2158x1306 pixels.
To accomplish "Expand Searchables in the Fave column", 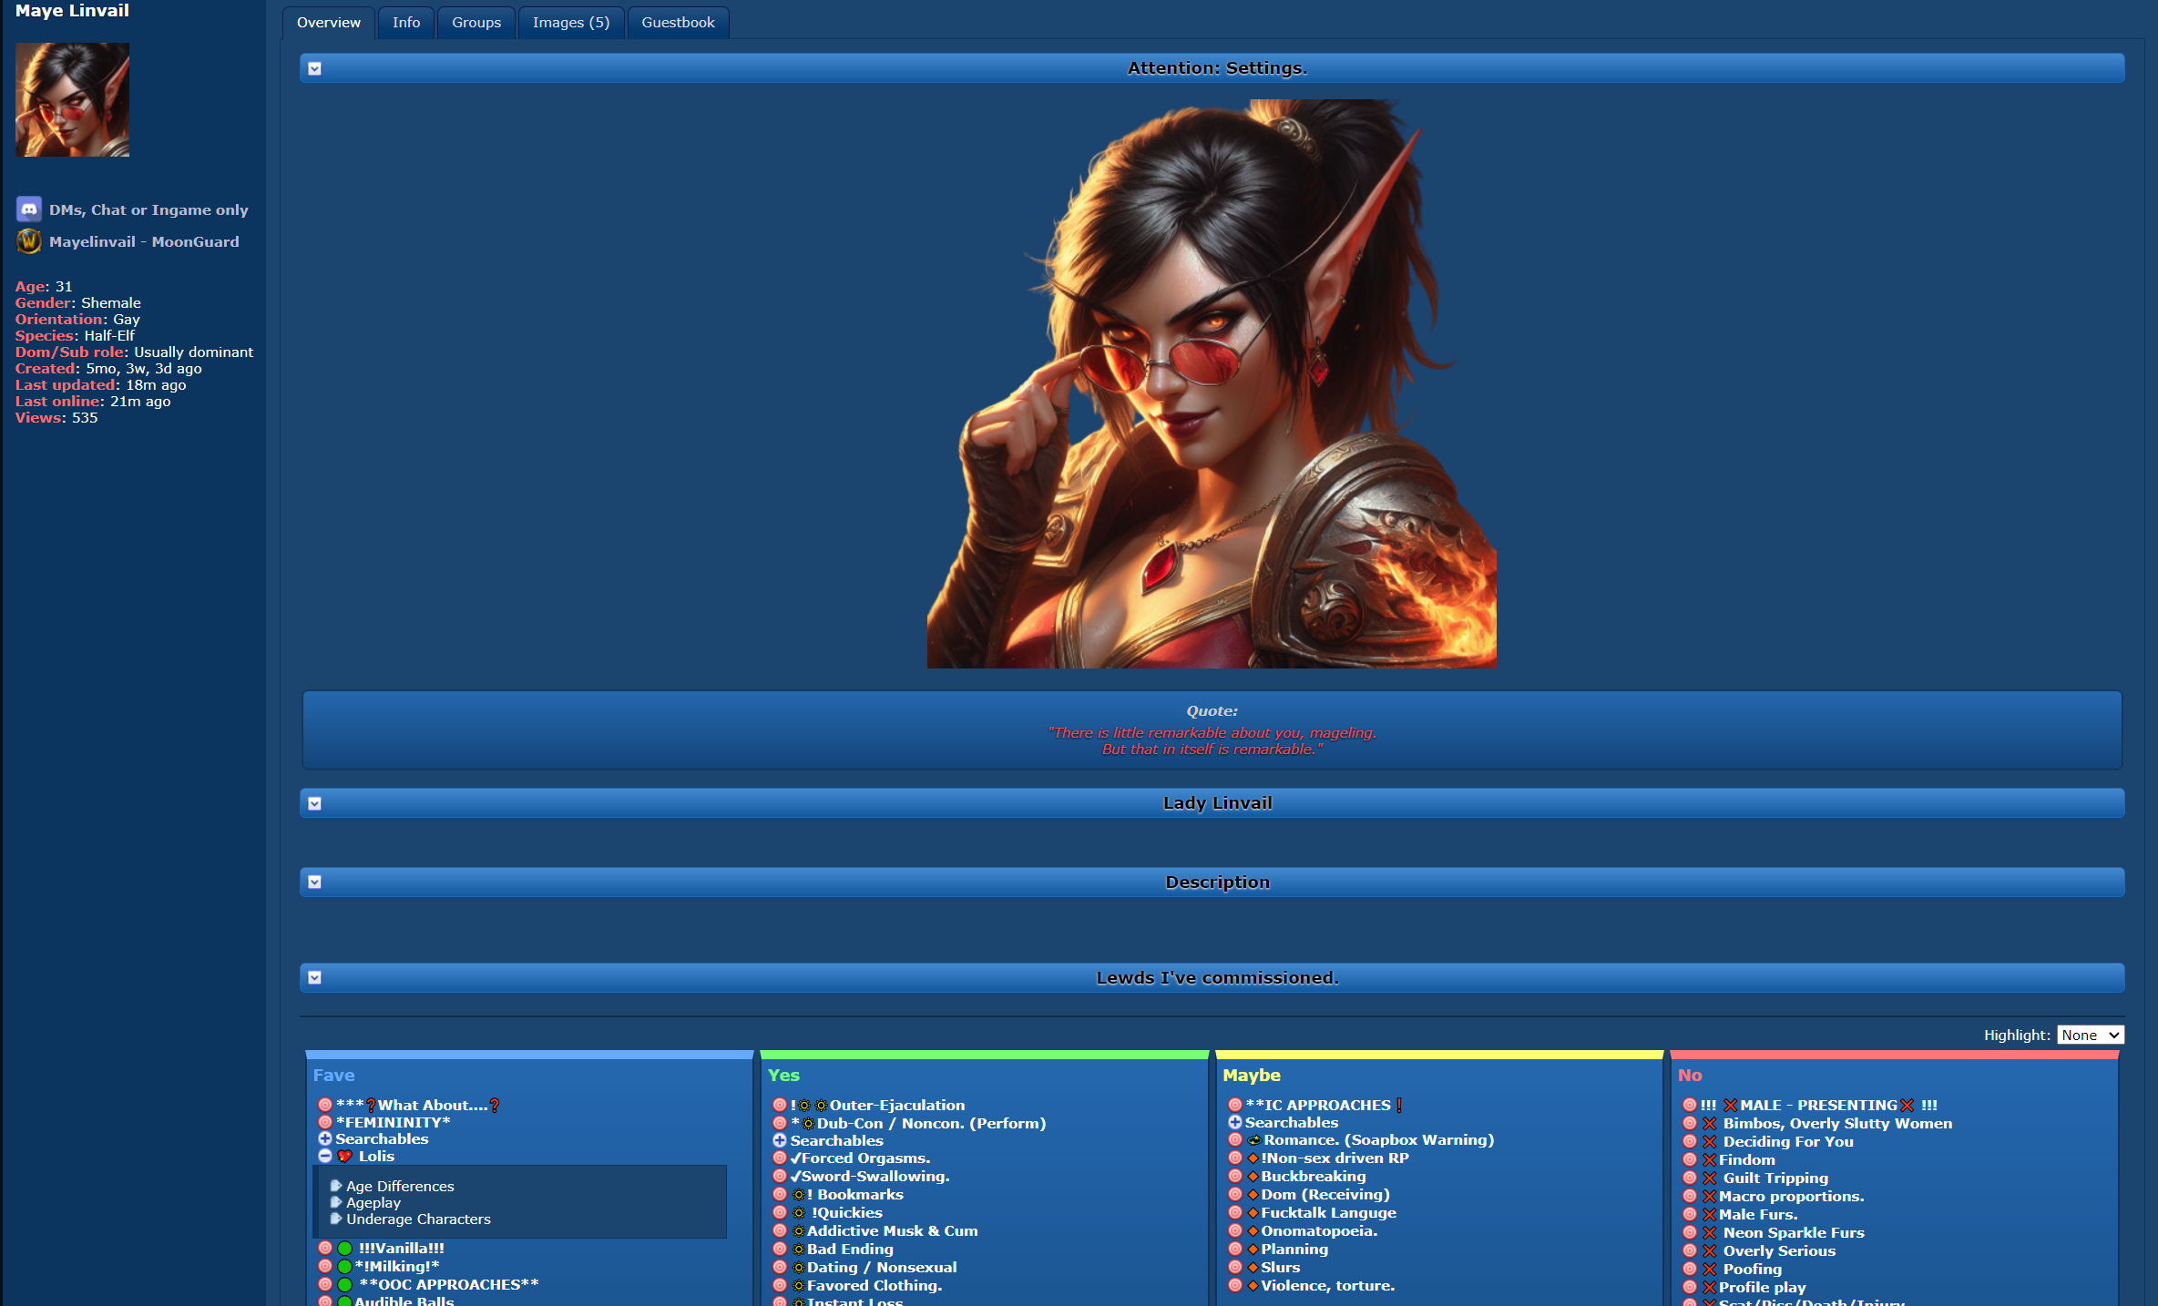I will [324, 1139].
